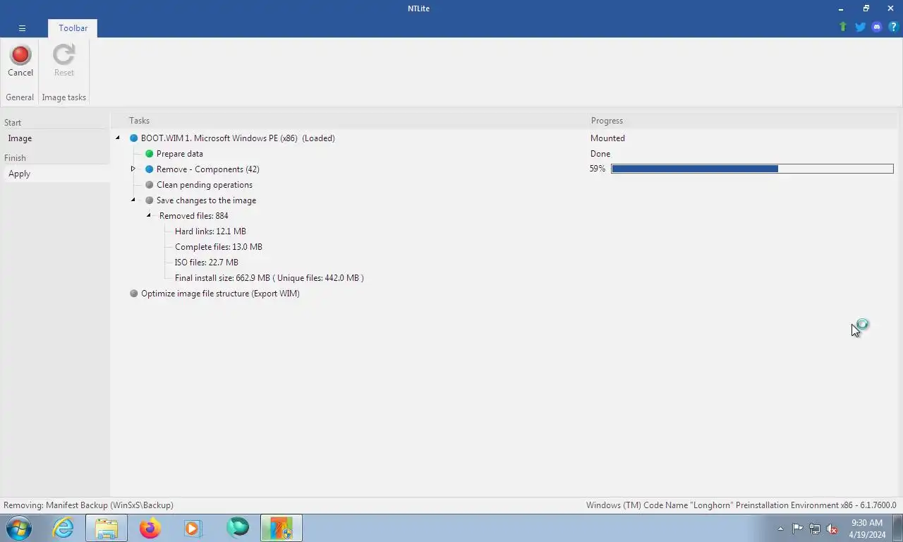Click the Windows Longhorn Preinstallation Environment status text
903x542 pixels.
click(741, 505)
